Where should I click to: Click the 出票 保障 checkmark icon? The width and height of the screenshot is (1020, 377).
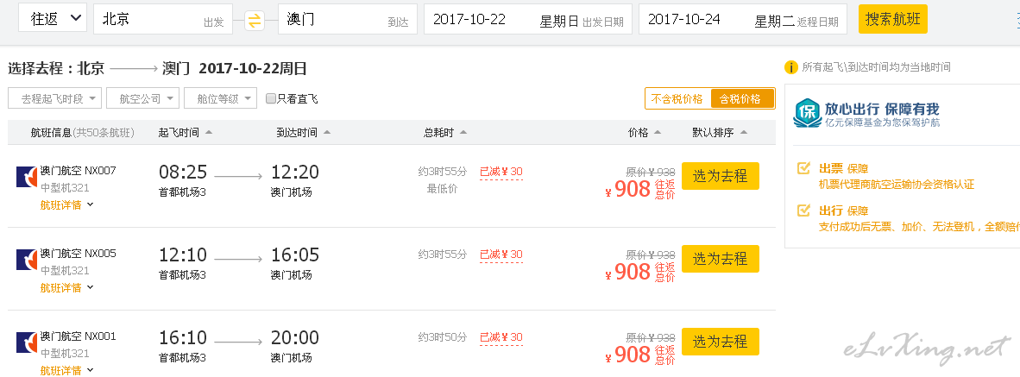pos(804,169)
